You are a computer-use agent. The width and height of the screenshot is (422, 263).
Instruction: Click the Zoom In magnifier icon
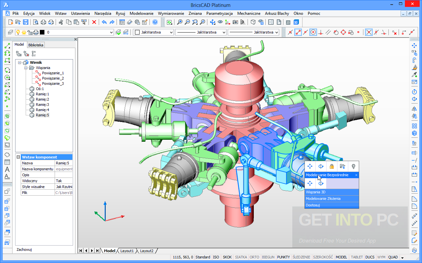(179, 22)
